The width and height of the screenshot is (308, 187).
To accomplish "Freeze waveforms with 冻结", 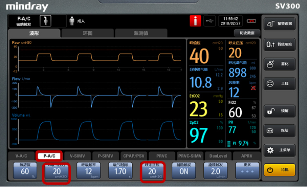I will 280,130.
